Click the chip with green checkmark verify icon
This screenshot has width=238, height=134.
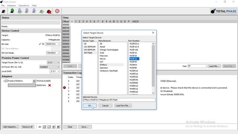point(42,12)
